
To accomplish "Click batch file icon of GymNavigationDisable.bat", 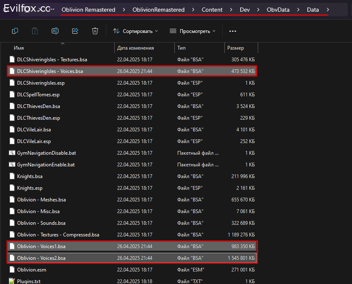I will (12, 153).
